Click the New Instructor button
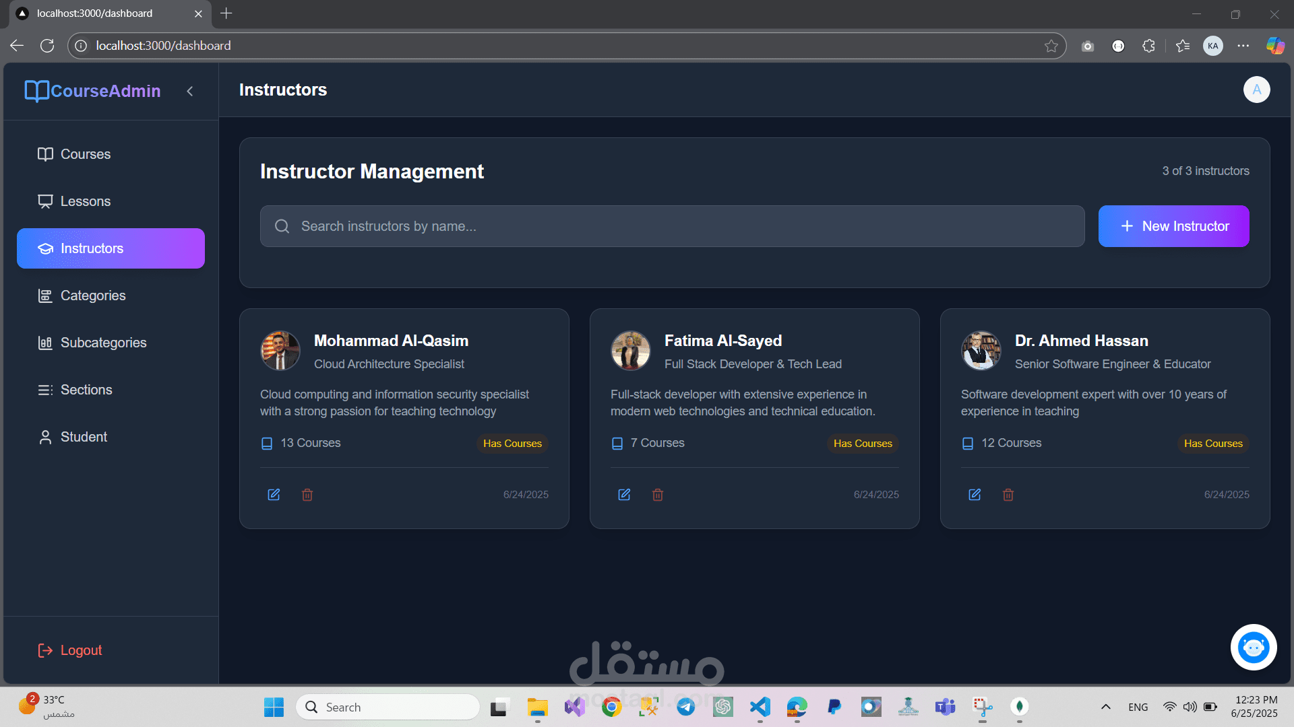This screenshot has width=1294, height=727. (x=1173, y=226)
